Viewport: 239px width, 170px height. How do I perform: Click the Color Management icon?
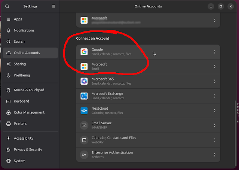[9, 112]
